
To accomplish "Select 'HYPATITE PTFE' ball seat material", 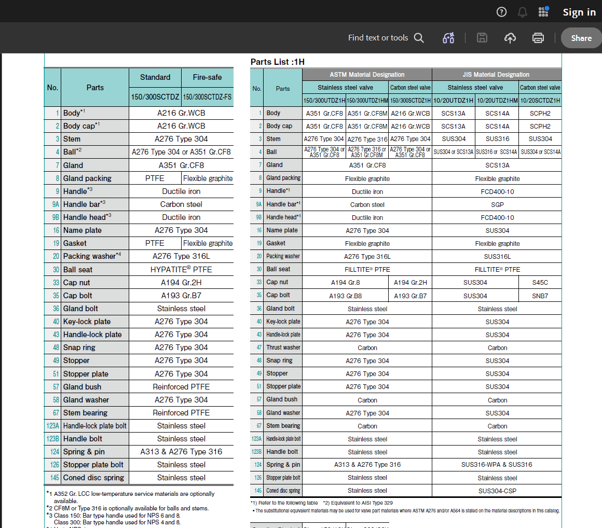I will tap(181, 269).
